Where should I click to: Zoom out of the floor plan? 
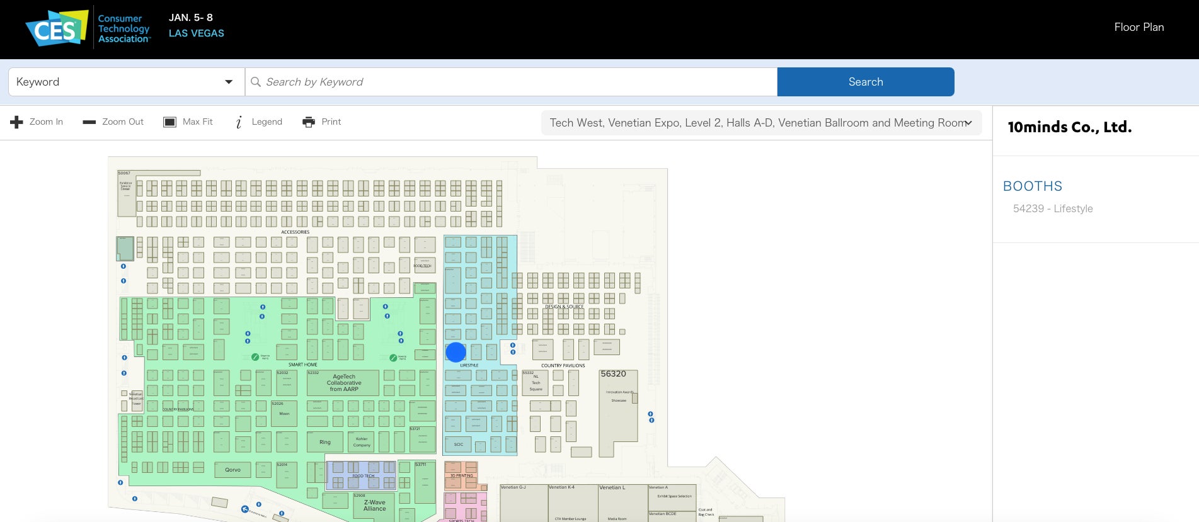coord(113,122)
